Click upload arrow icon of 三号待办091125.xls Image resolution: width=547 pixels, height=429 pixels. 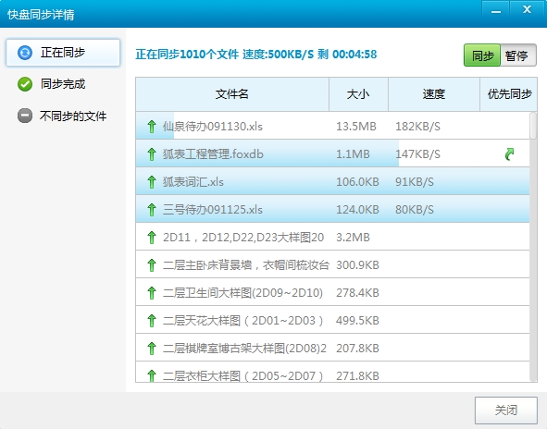coord(152,210)
